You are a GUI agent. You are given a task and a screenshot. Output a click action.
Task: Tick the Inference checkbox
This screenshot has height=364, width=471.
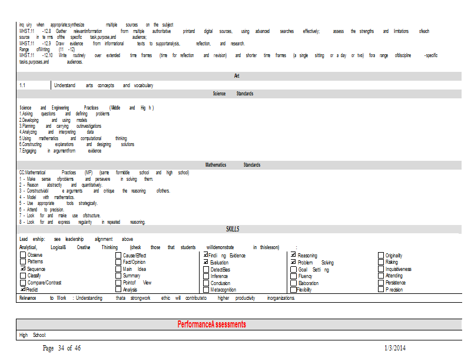[x=206, y=276]
